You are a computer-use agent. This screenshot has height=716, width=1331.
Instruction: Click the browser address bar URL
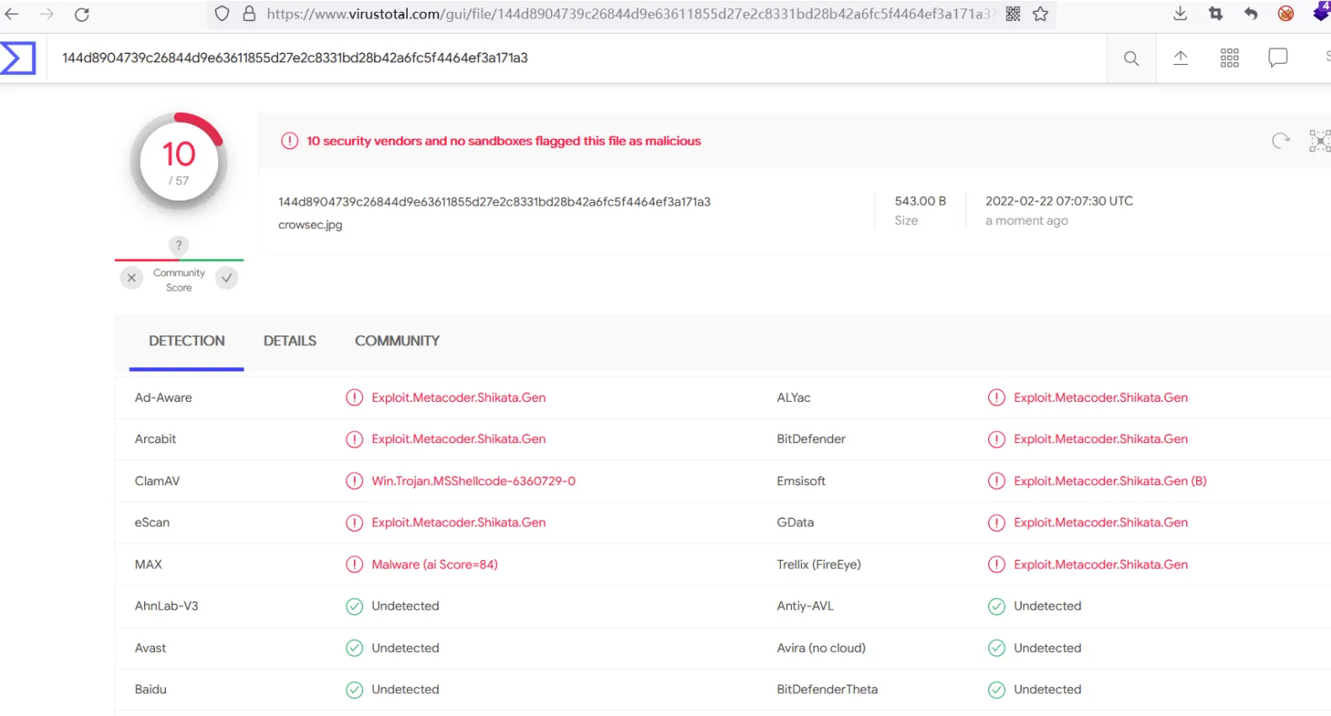pyautogui.click(x=630, y=13)
